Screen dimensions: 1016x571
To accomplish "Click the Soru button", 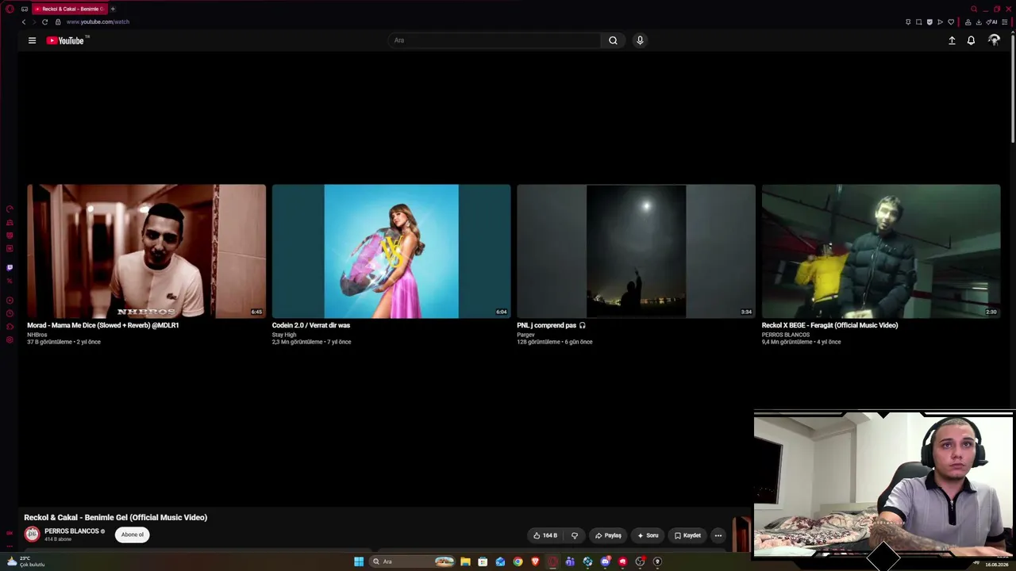I will (x=648, y=535).
